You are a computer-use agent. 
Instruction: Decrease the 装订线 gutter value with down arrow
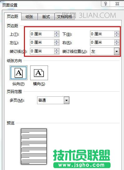(x=57, y=52)
